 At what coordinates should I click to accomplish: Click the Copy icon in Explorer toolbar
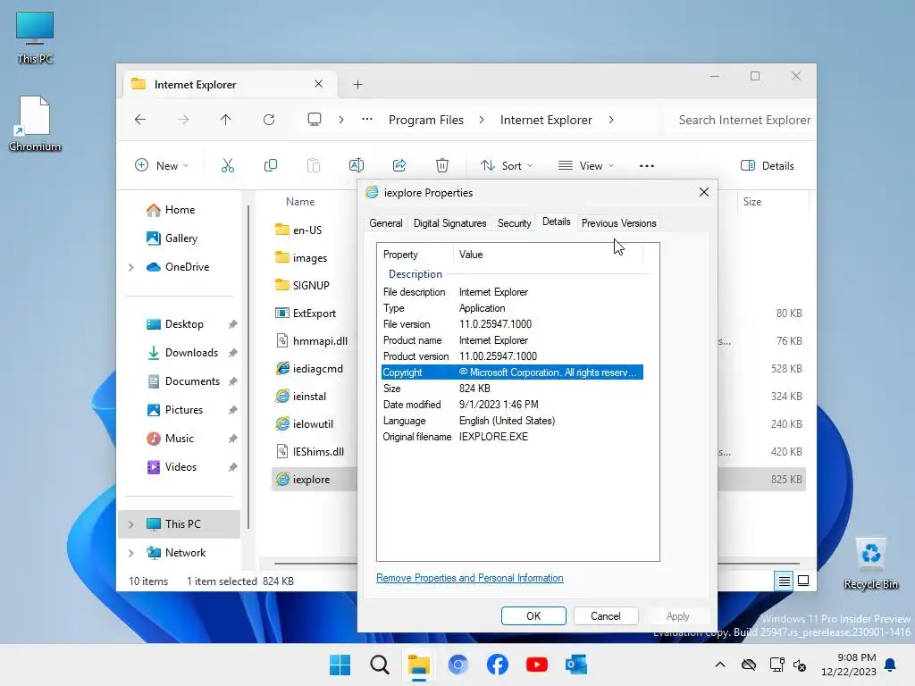click(x=270, y=165)
